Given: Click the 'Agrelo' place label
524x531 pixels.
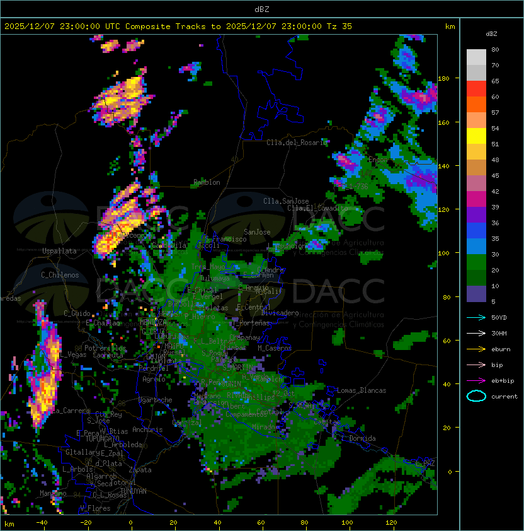Looking at the screenshot, I should click(154, 379).
